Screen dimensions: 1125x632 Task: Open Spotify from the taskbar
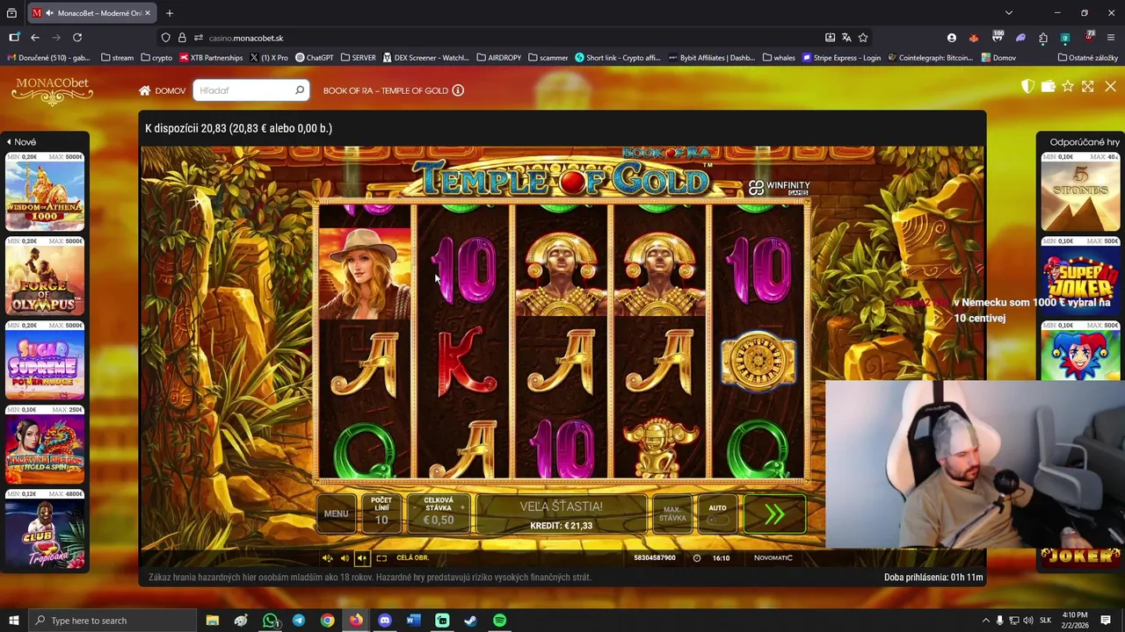click(x=499, y=621)
